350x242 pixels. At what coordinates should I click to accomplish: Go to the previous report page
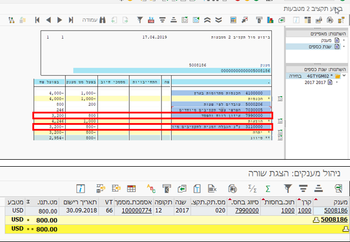(48, 20)
